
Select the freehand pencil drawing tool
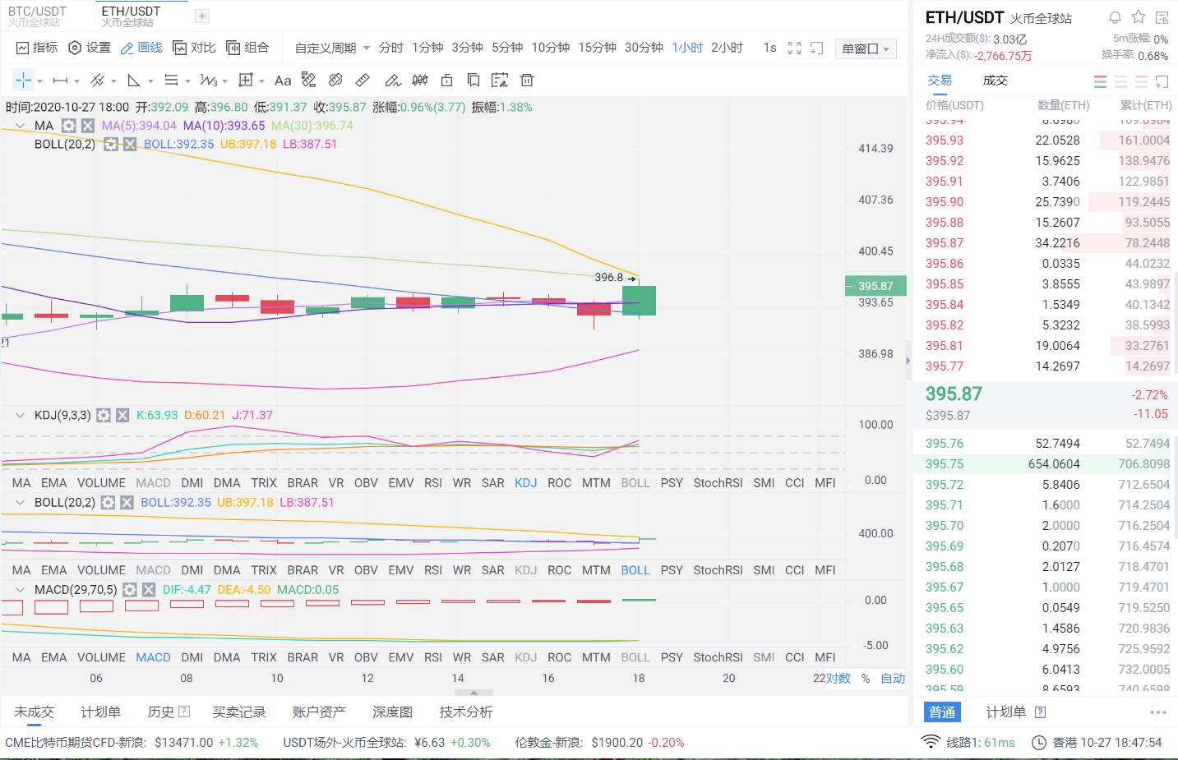393,80
